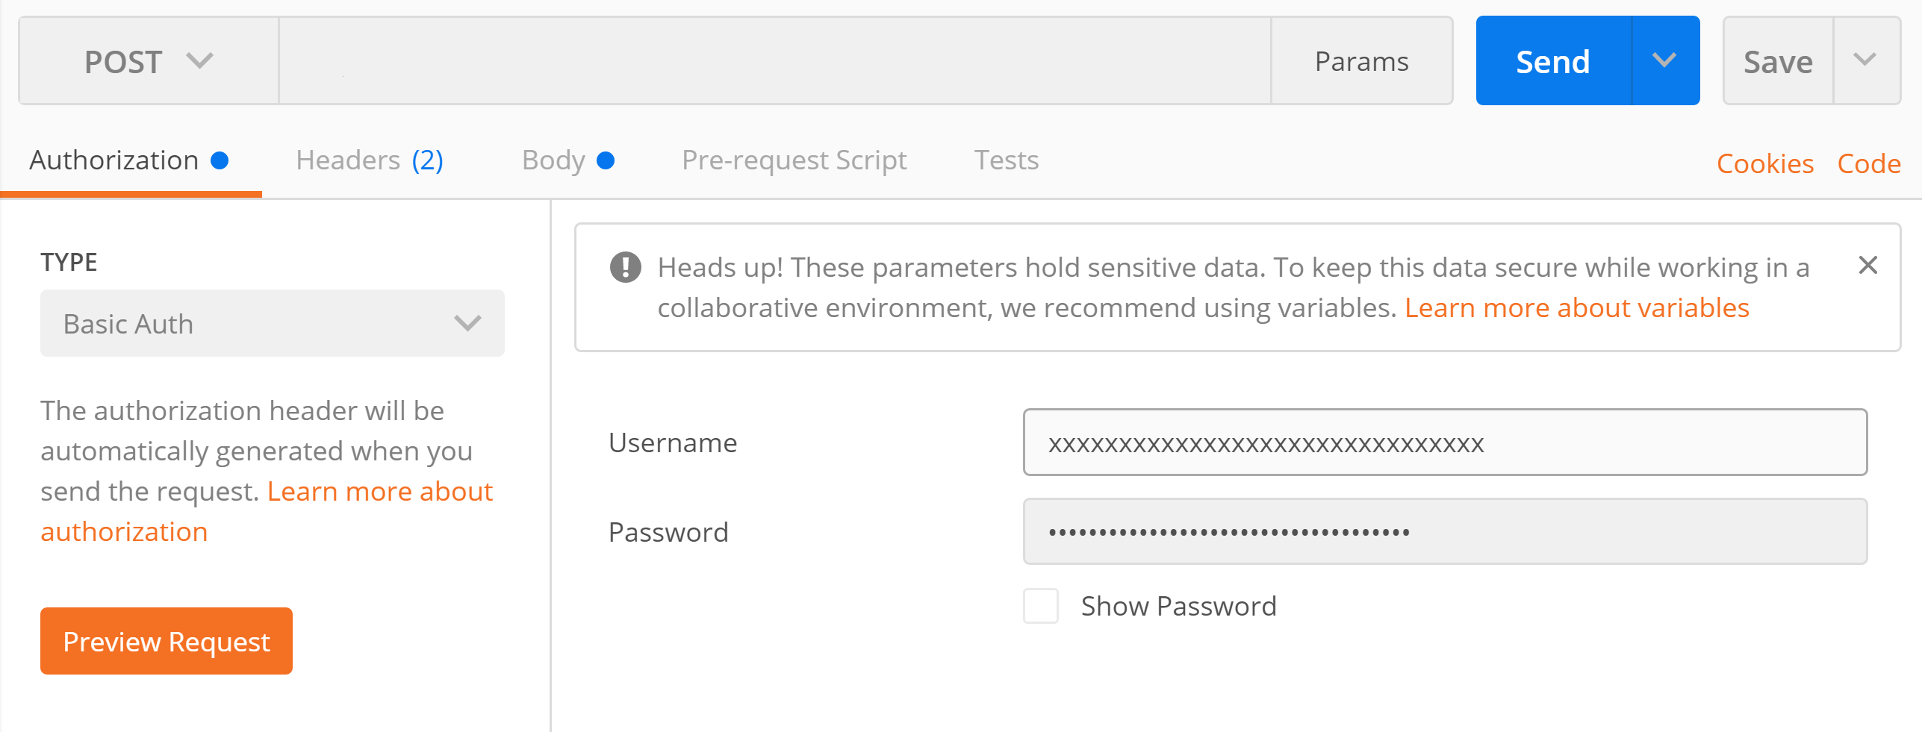Open Learn more about variables link
This screenshot has height=732, width=1922.
1576,308
